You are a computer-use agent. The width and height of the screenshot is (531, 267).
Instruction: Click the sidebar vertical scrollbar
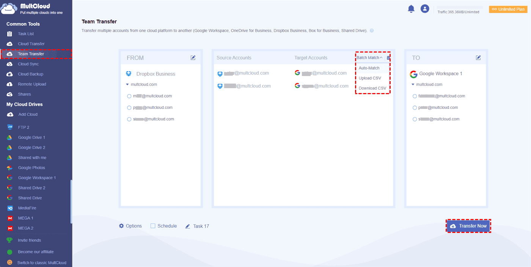(71, 202)
